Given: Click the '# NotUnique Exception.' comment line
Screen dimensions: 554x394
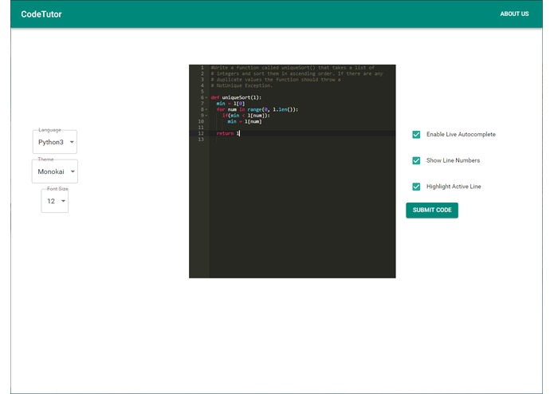Looking at the screenshot, I should (x=242, y=85).
